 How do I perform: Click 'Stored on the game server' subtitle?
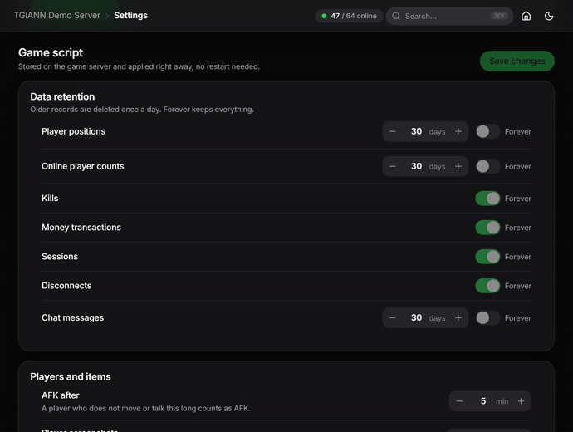click(x=139, y=66)
